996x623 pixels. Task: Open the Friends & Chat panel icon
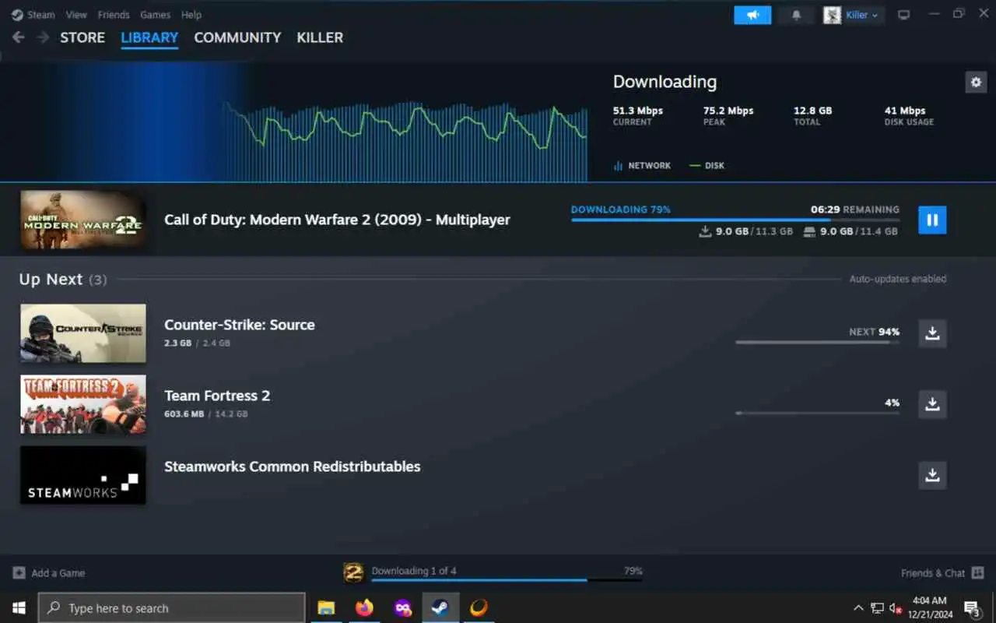[x=978, y=573]
